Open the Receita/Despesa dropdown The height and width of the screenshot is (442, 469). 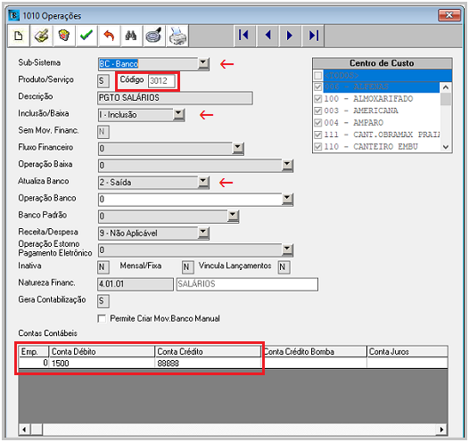point(203,233)
